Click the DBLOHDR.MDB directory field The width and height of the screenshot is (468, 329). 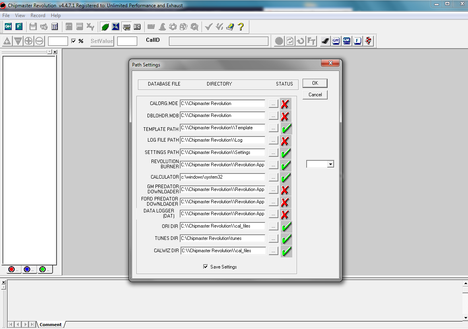pos(222,115)
